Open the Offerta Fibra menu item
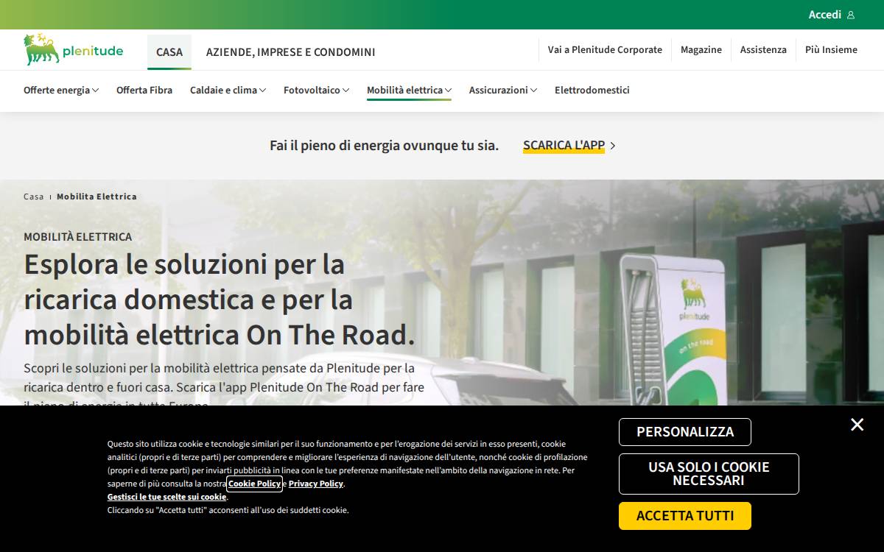This screenshot has width=884, height=552. pos(144,90)
